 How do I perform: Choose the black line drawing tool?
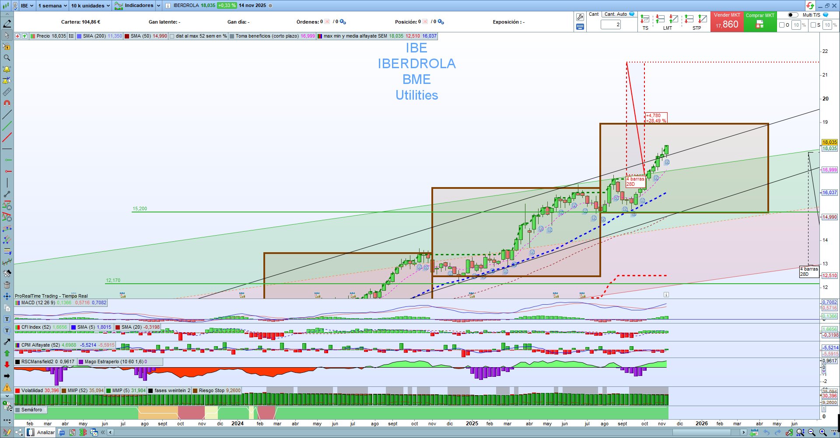[7, 115]
